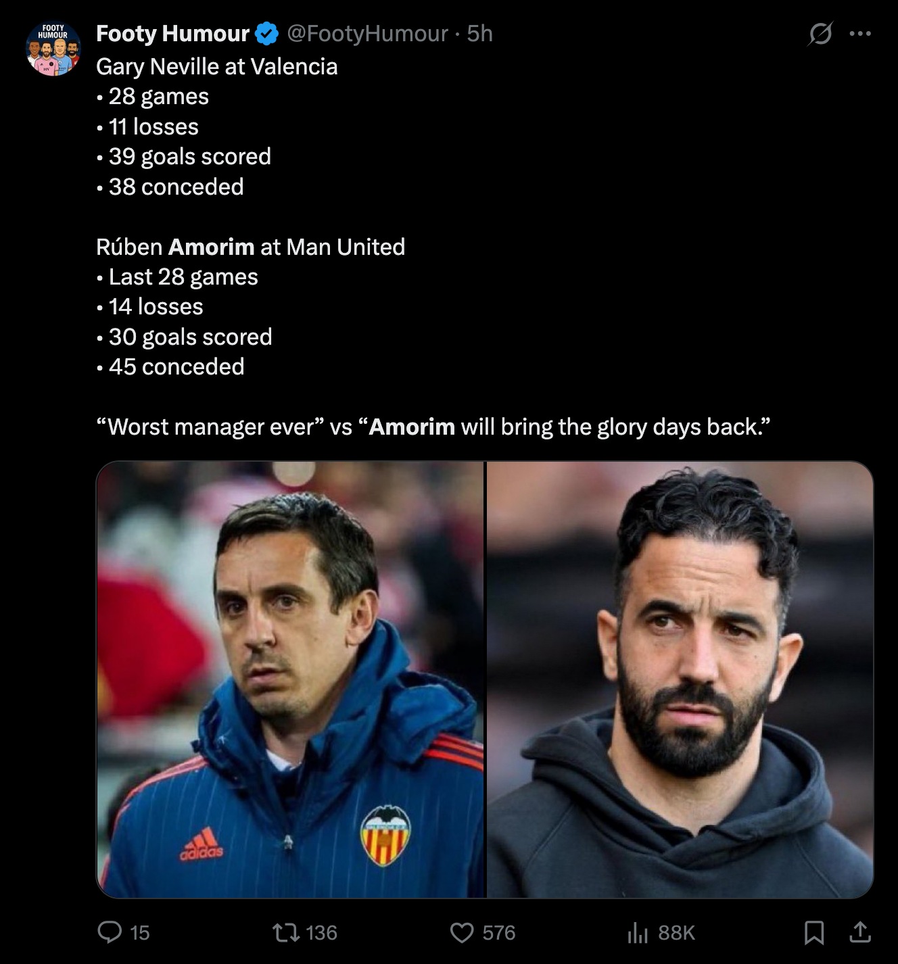Open the three-dot more options menu

click(x=860, y=33)
